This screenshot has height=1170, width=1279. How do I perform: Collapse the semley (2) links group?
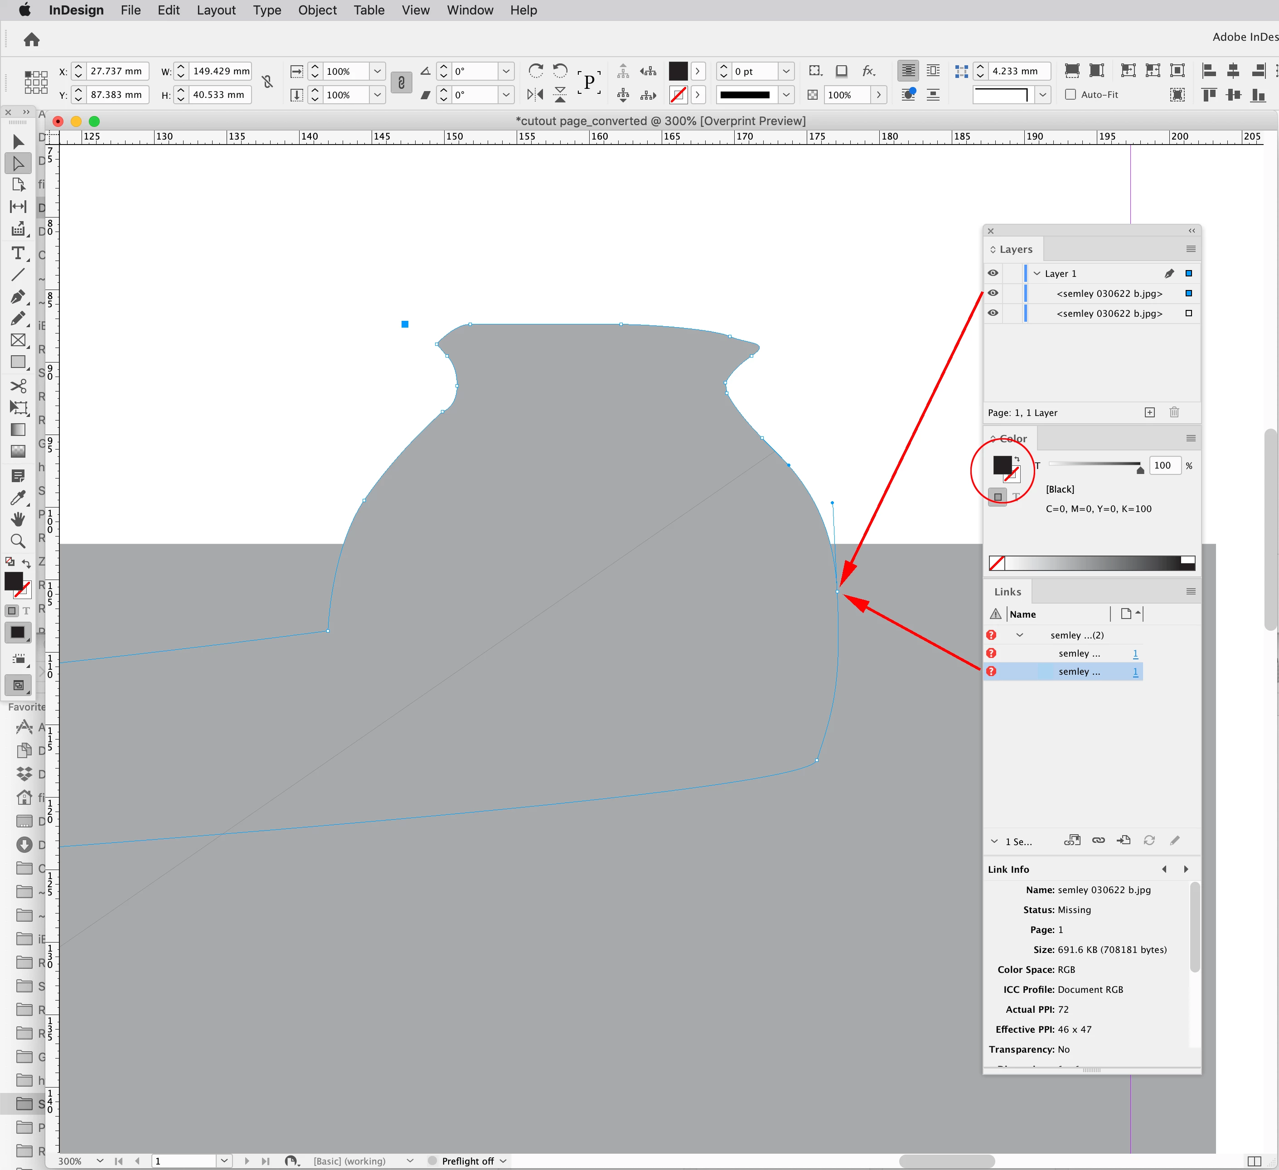click(x=1019, y=635)
